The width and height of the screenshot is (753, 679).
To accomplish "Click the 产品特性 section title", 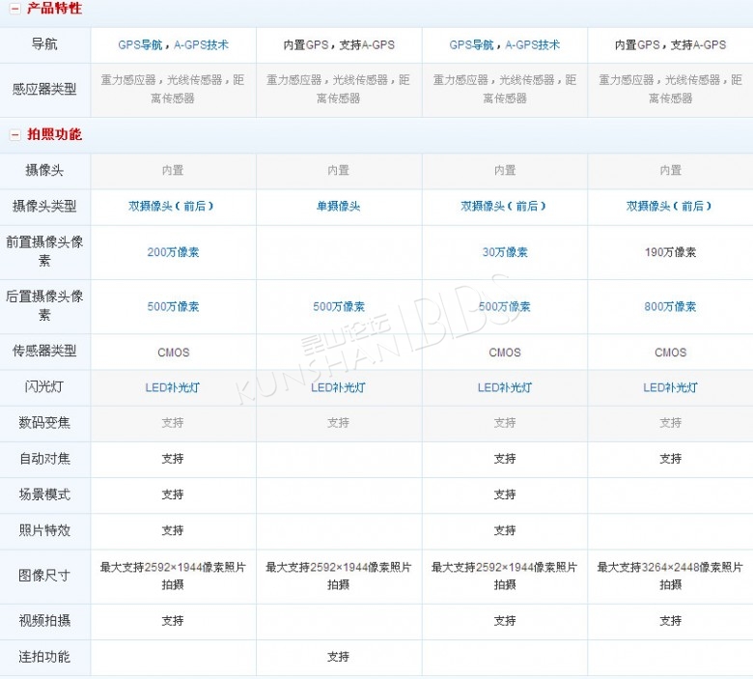I will pos(54,9).
